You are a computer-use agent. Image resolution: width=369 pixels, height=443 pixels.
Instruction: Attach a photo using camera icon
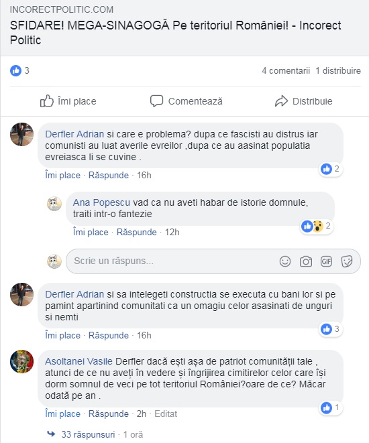[x=306, y=261]
